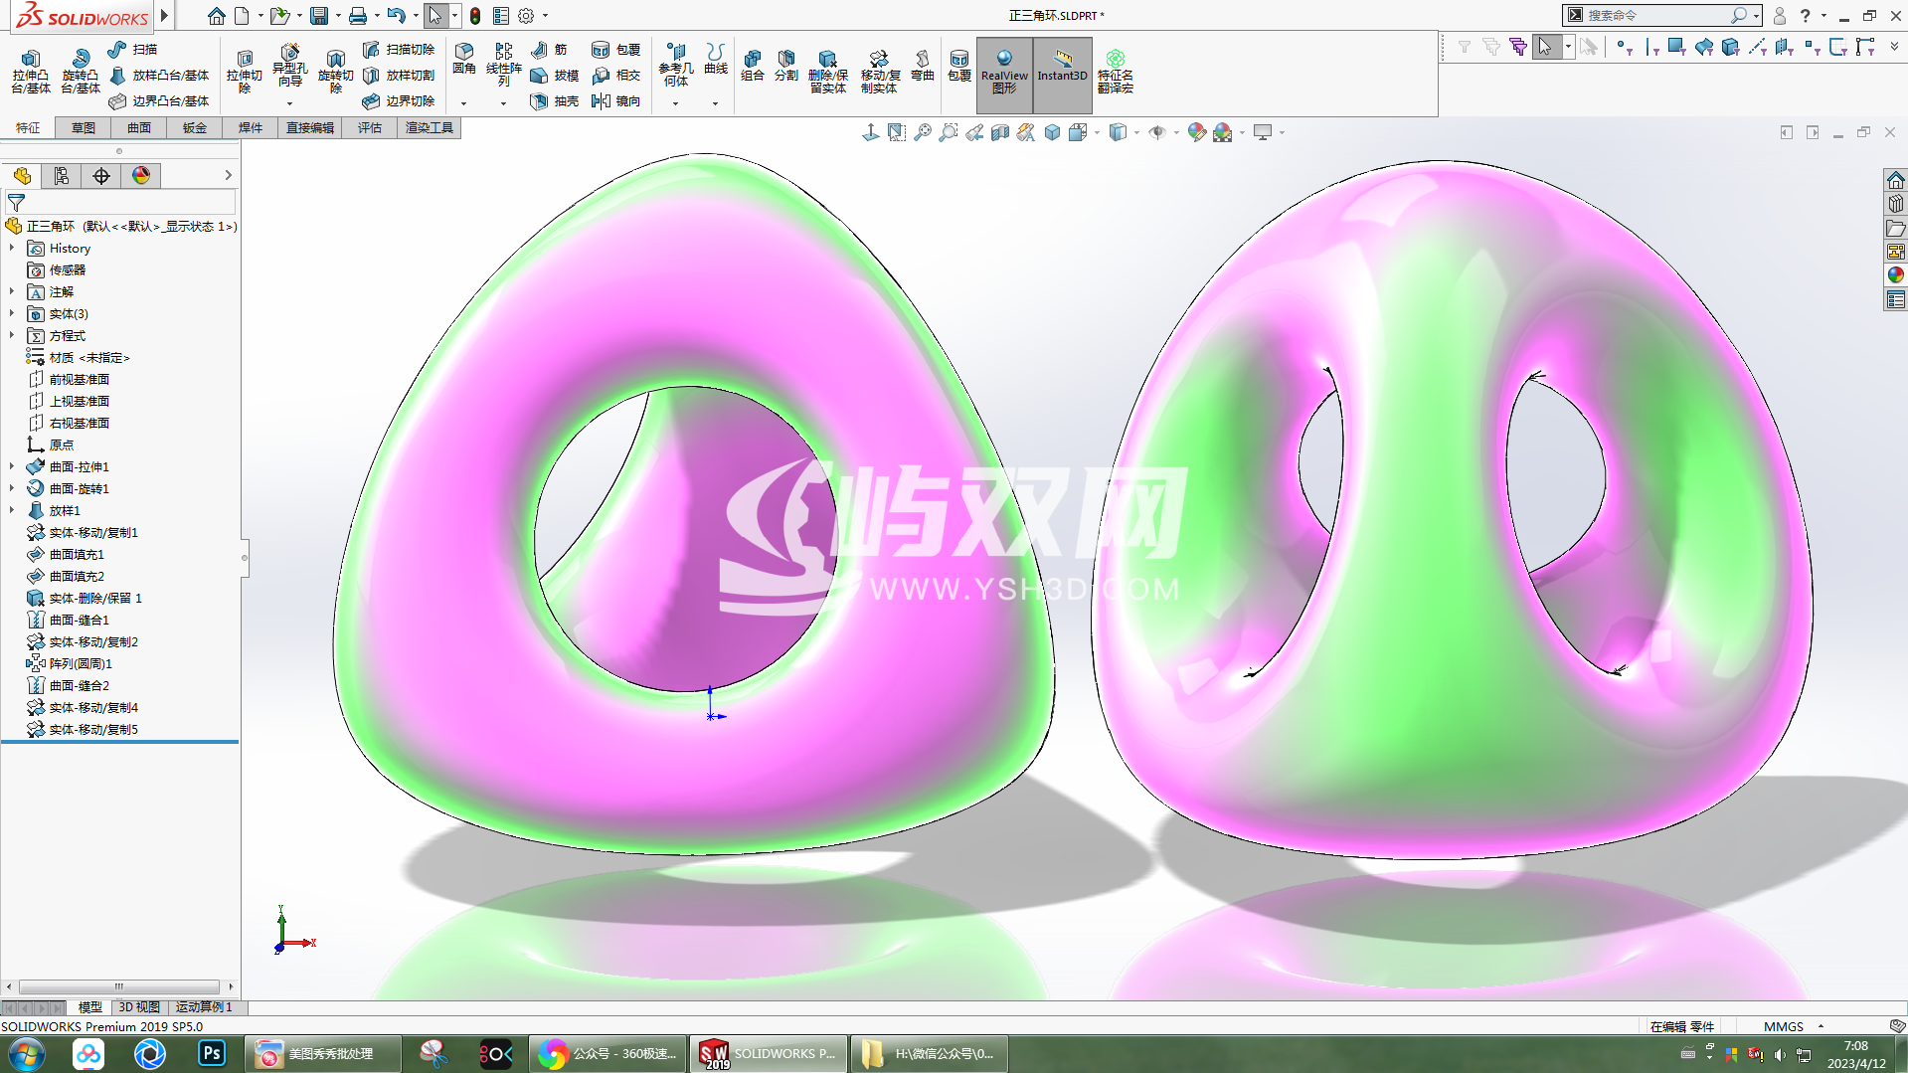Switch to the 焊件 (Weldments) tab
Image resolution: width=1908 pixels, height=1073 pixels.
point(251,127)
